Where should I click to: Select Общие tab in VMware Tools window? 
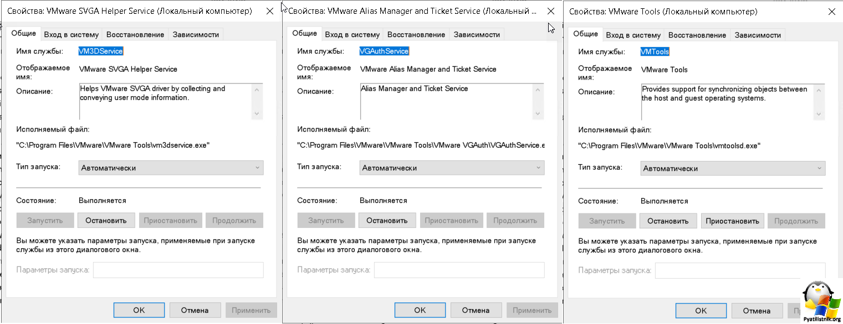pyautogui.click(x=585, y=34)
